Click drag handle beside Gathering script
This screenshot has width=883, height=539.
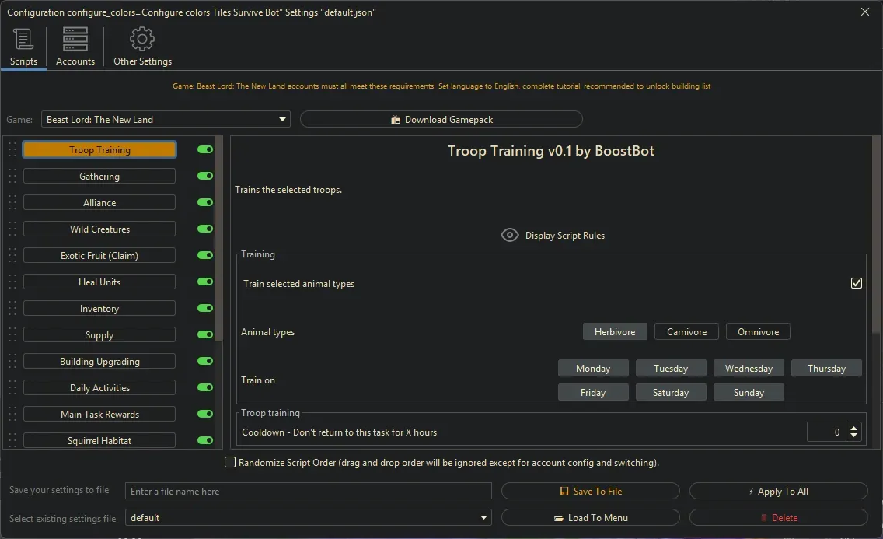(12, 177)
